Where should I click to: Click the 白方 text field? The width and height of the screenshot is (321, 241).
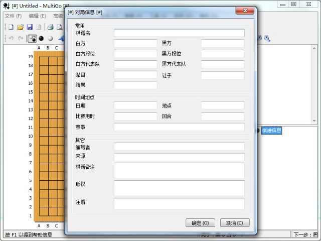click(135, 44)
